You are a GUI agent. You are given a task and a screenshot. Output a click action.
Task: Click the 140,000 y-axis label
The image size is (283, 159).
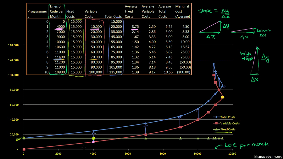(x=13, y=45)
